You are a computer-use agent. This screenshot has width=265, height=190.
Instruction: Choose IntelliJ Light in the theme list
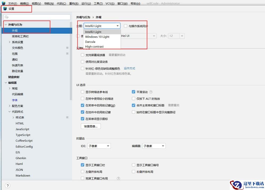[102, 32]
